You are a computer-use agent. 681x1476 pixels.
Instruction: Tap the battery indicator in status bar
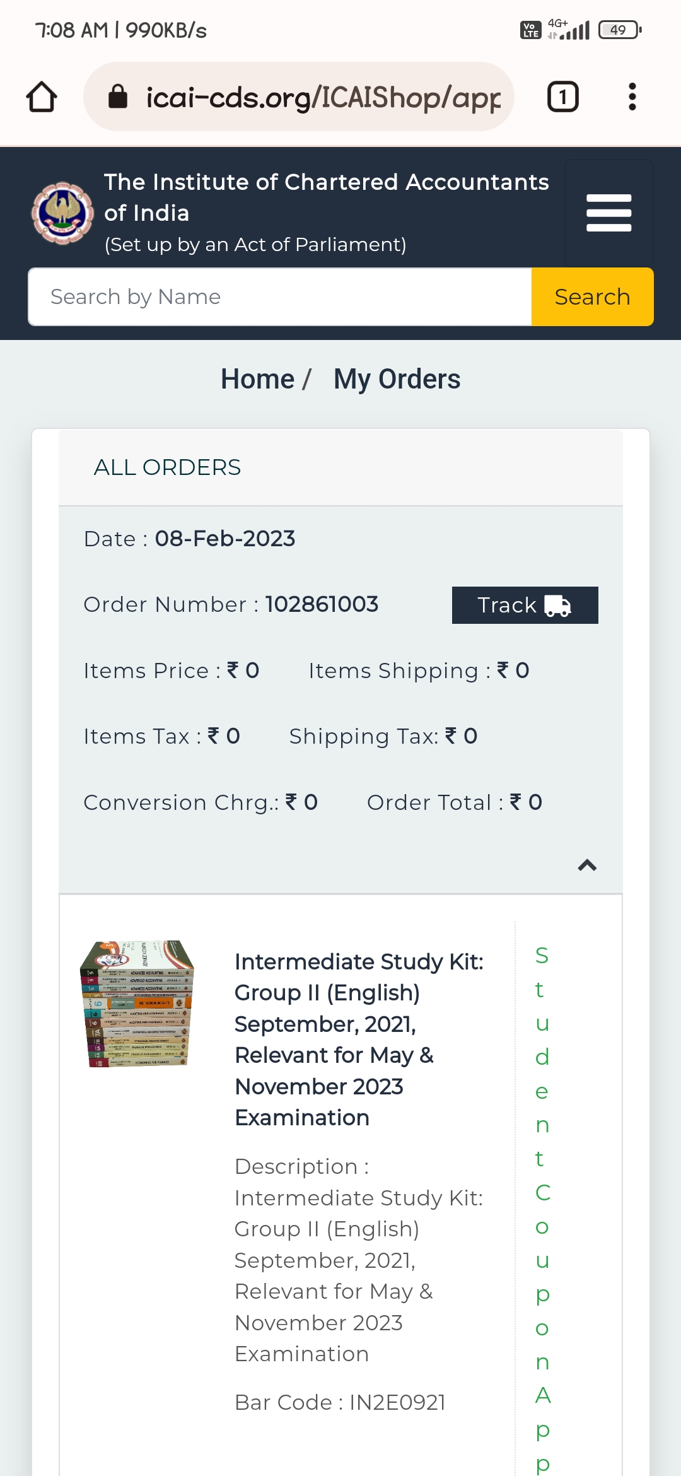pos(620,30)
